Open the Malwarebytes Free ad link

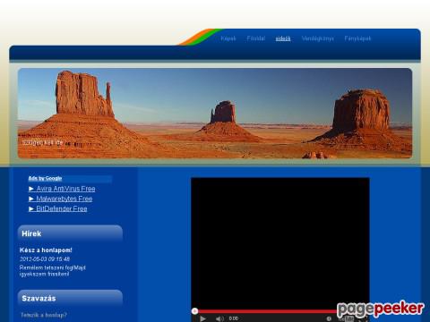point(64,199)
